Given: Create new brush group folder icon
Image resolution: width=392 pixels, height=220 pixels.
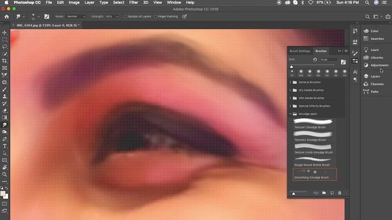Looking at the screenshot, I should [x=324, y=193].
